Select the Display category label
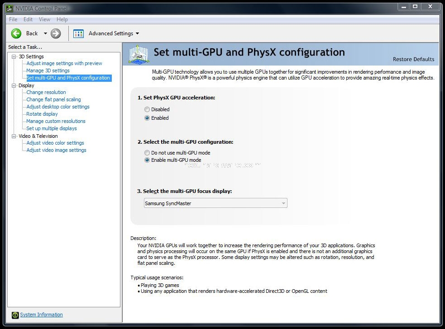This screenshot has width=445, height=329. [26, 85]
